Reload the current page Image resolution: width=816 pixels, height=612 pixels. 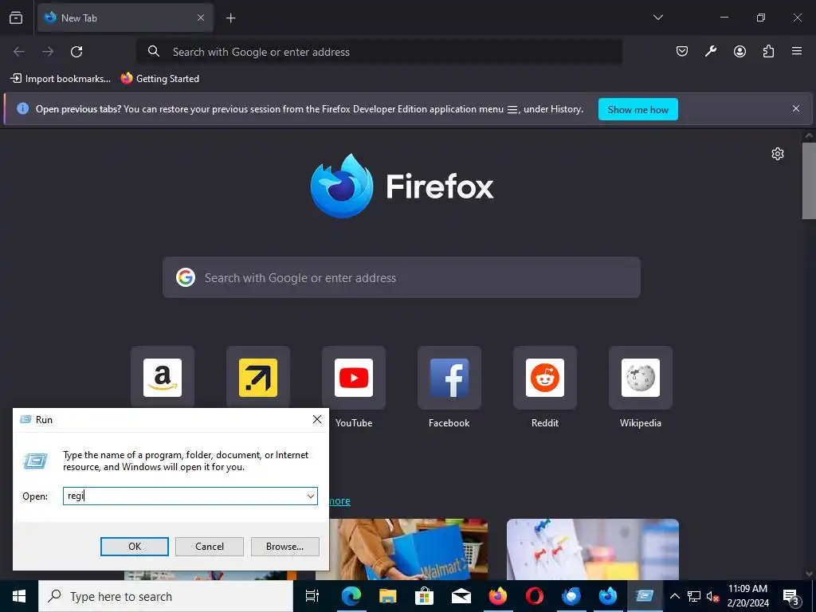76,52
